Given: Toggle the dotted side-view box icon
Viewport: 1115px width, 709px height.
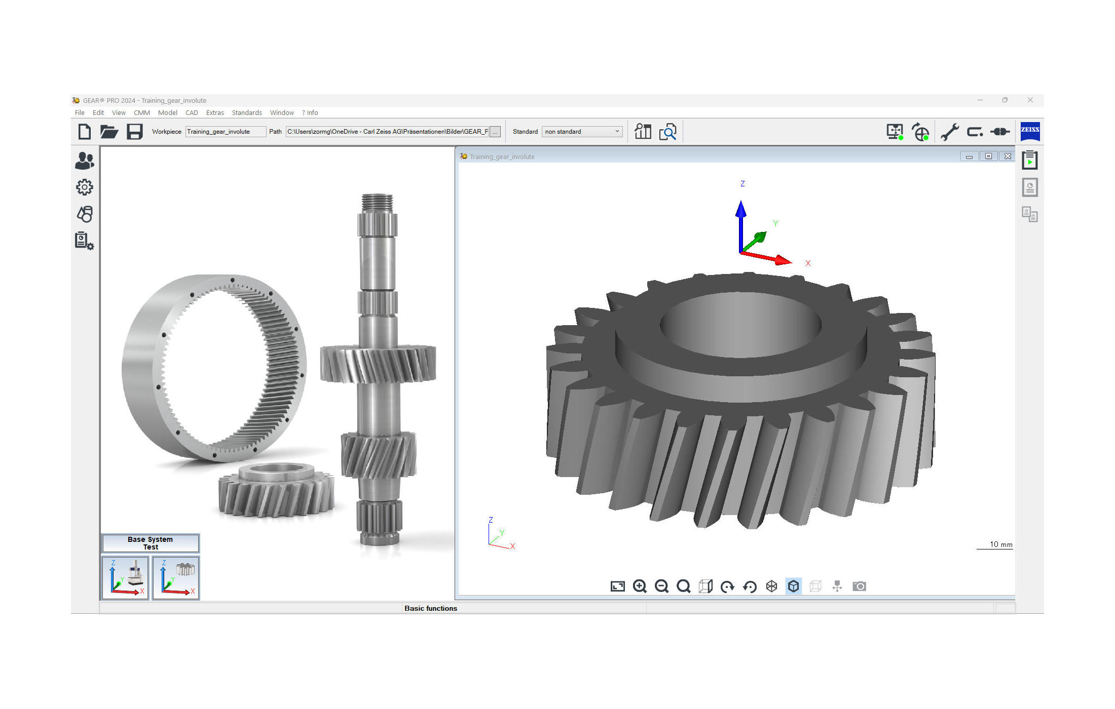Looking at the screenshot, I should pos(705,586).
